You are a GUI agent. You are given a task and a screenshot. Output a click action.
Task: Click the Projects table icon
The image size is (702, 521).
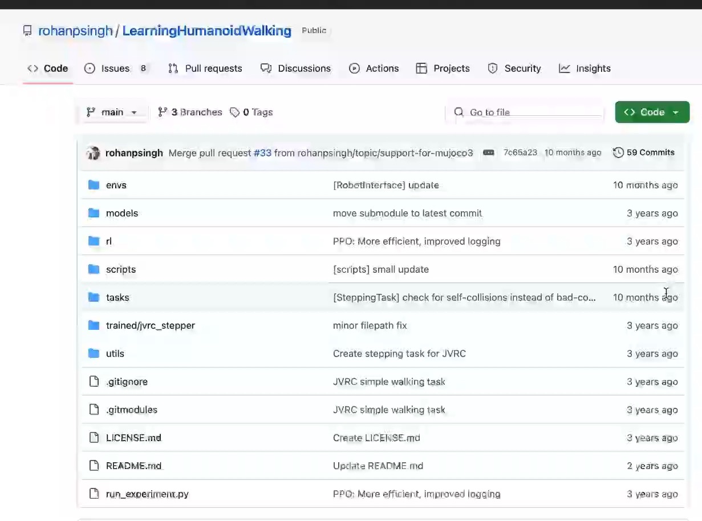(x=421, y=68)
